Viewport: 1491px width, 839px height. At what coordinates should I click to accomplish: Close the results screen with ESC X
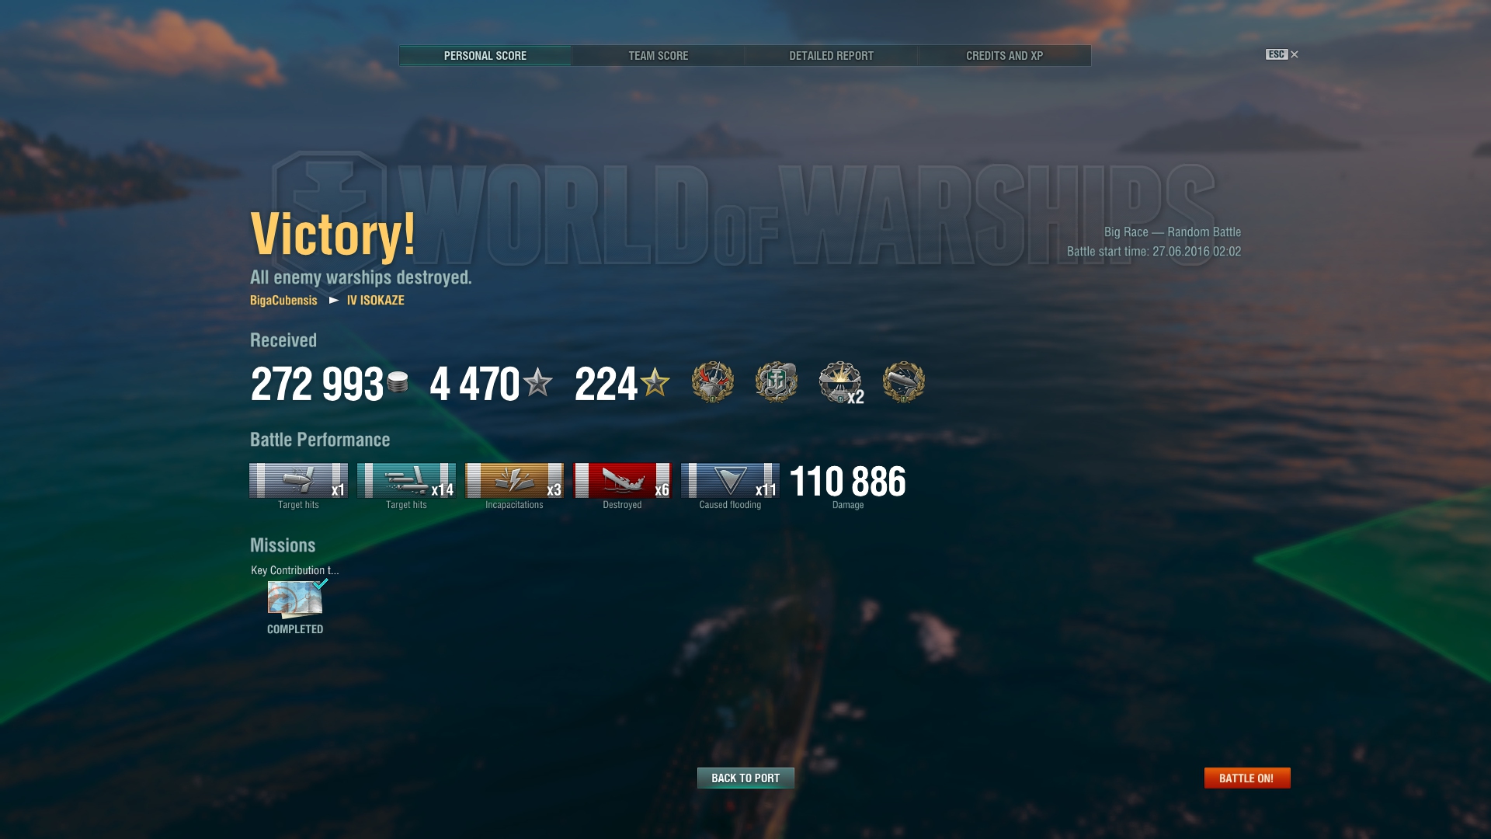click(x=1282, y=54)
